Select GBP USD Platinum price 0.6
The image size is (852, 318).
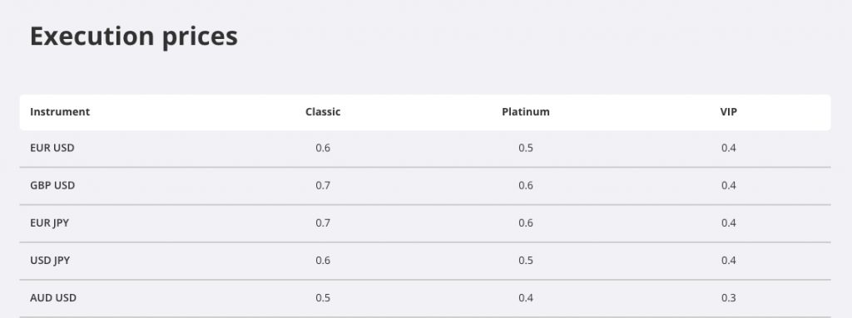(526, 186)
